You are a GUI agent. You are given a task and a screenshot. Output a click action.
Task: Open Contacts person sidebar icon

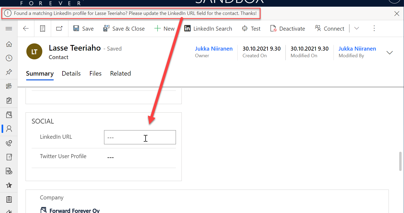tap(9, 129)
